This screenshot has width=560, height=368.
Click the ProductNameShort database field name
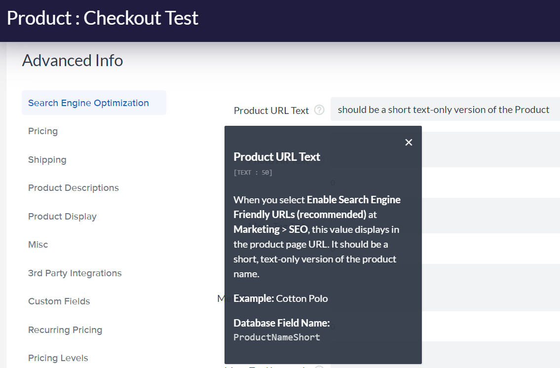pyautogui.click(x=277, y=337)
